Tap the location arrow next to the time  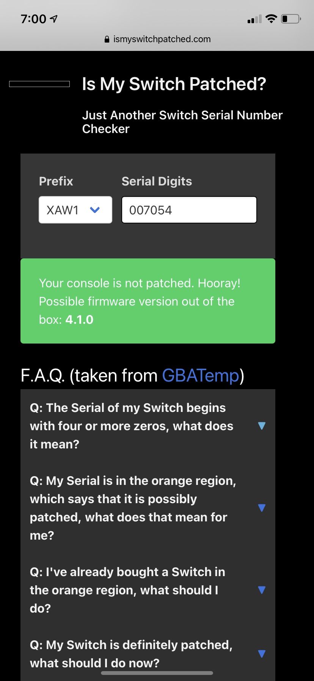click(x=54, y=19)
